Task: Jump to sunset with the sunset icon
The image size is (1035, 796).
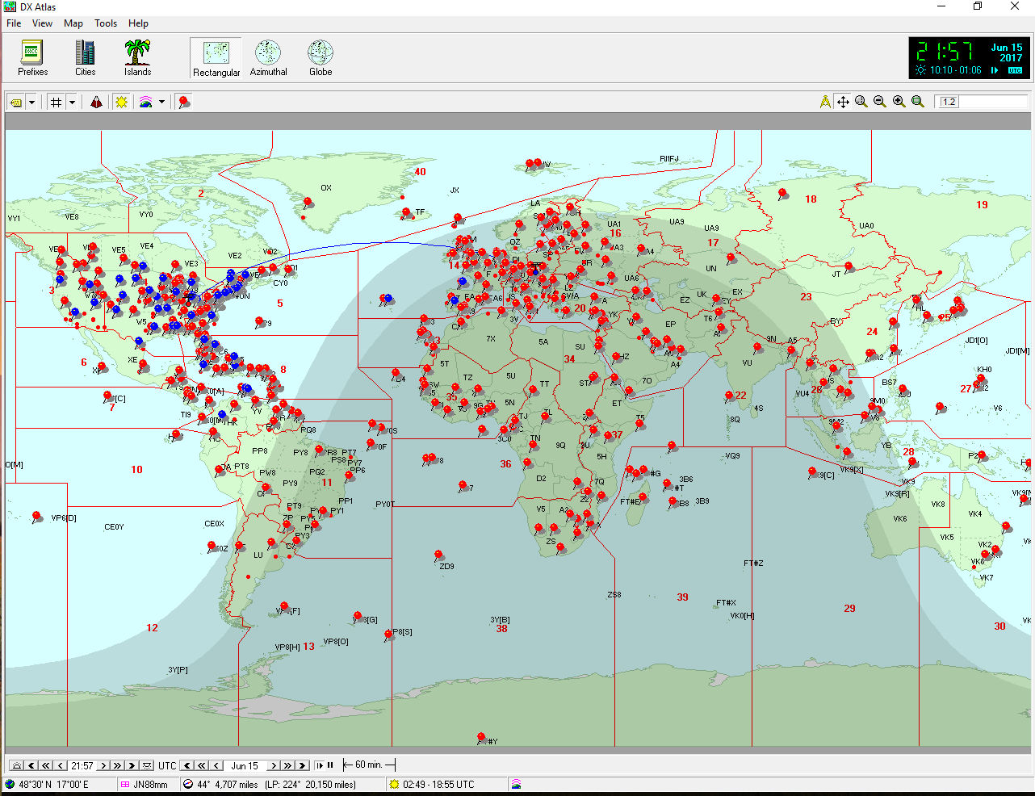Action: [x=146, y=765]
